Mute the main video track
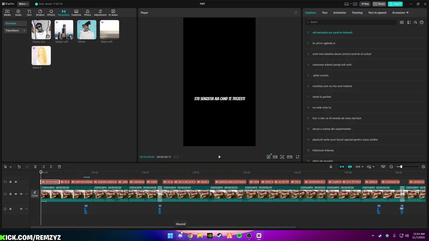 point(21,194)
